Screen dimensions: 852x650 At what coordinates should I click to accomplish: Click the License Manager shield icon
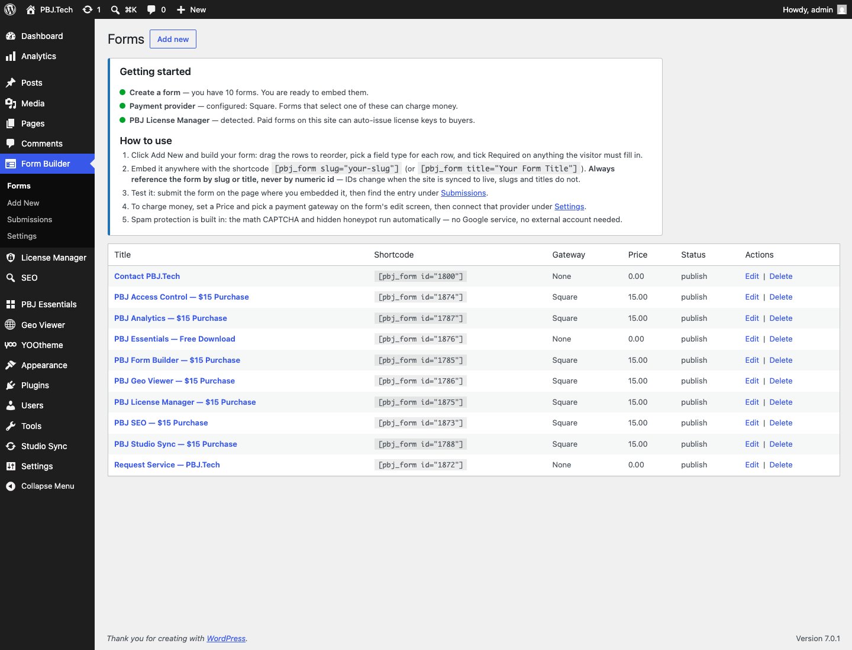click(x=11, y=258)
